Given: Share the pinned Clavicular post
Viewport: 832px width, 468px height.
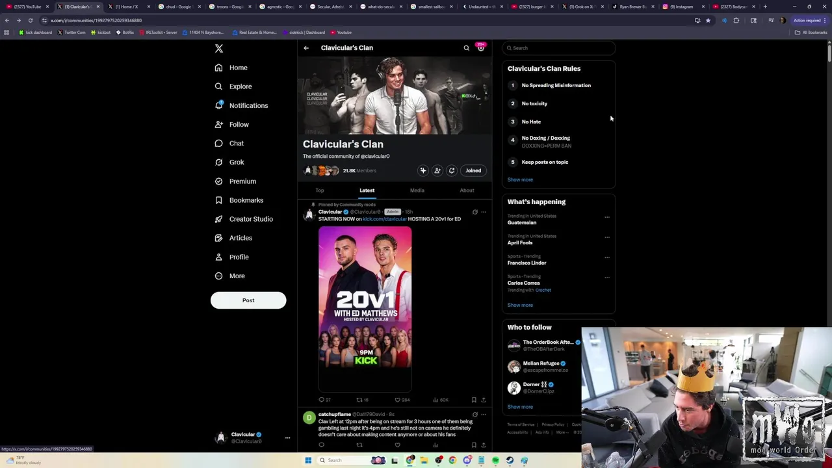Looking at the screenshot, I should pyautogui.click(x=484, y=400).
